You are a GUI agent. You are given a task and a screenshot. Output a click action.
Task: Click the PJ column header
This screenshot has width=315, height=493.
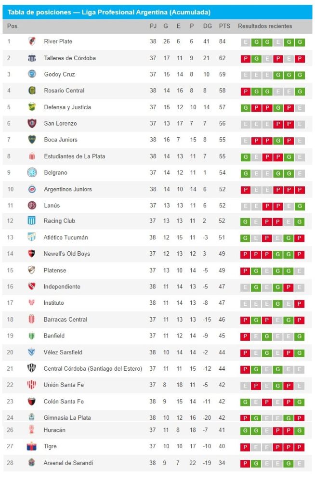coord(153,26)
